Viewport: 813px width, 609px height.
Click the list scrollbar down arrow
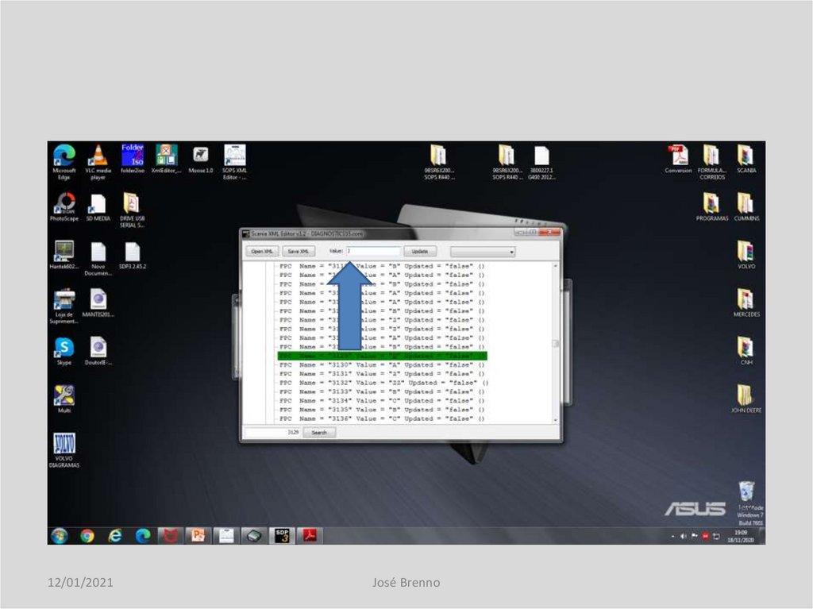point(555,420)
